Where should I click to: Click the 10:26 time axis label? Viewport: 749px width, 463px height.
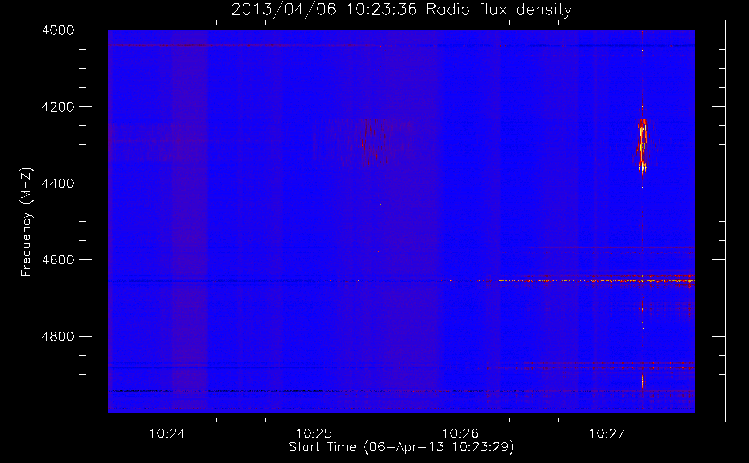point(461,434)
